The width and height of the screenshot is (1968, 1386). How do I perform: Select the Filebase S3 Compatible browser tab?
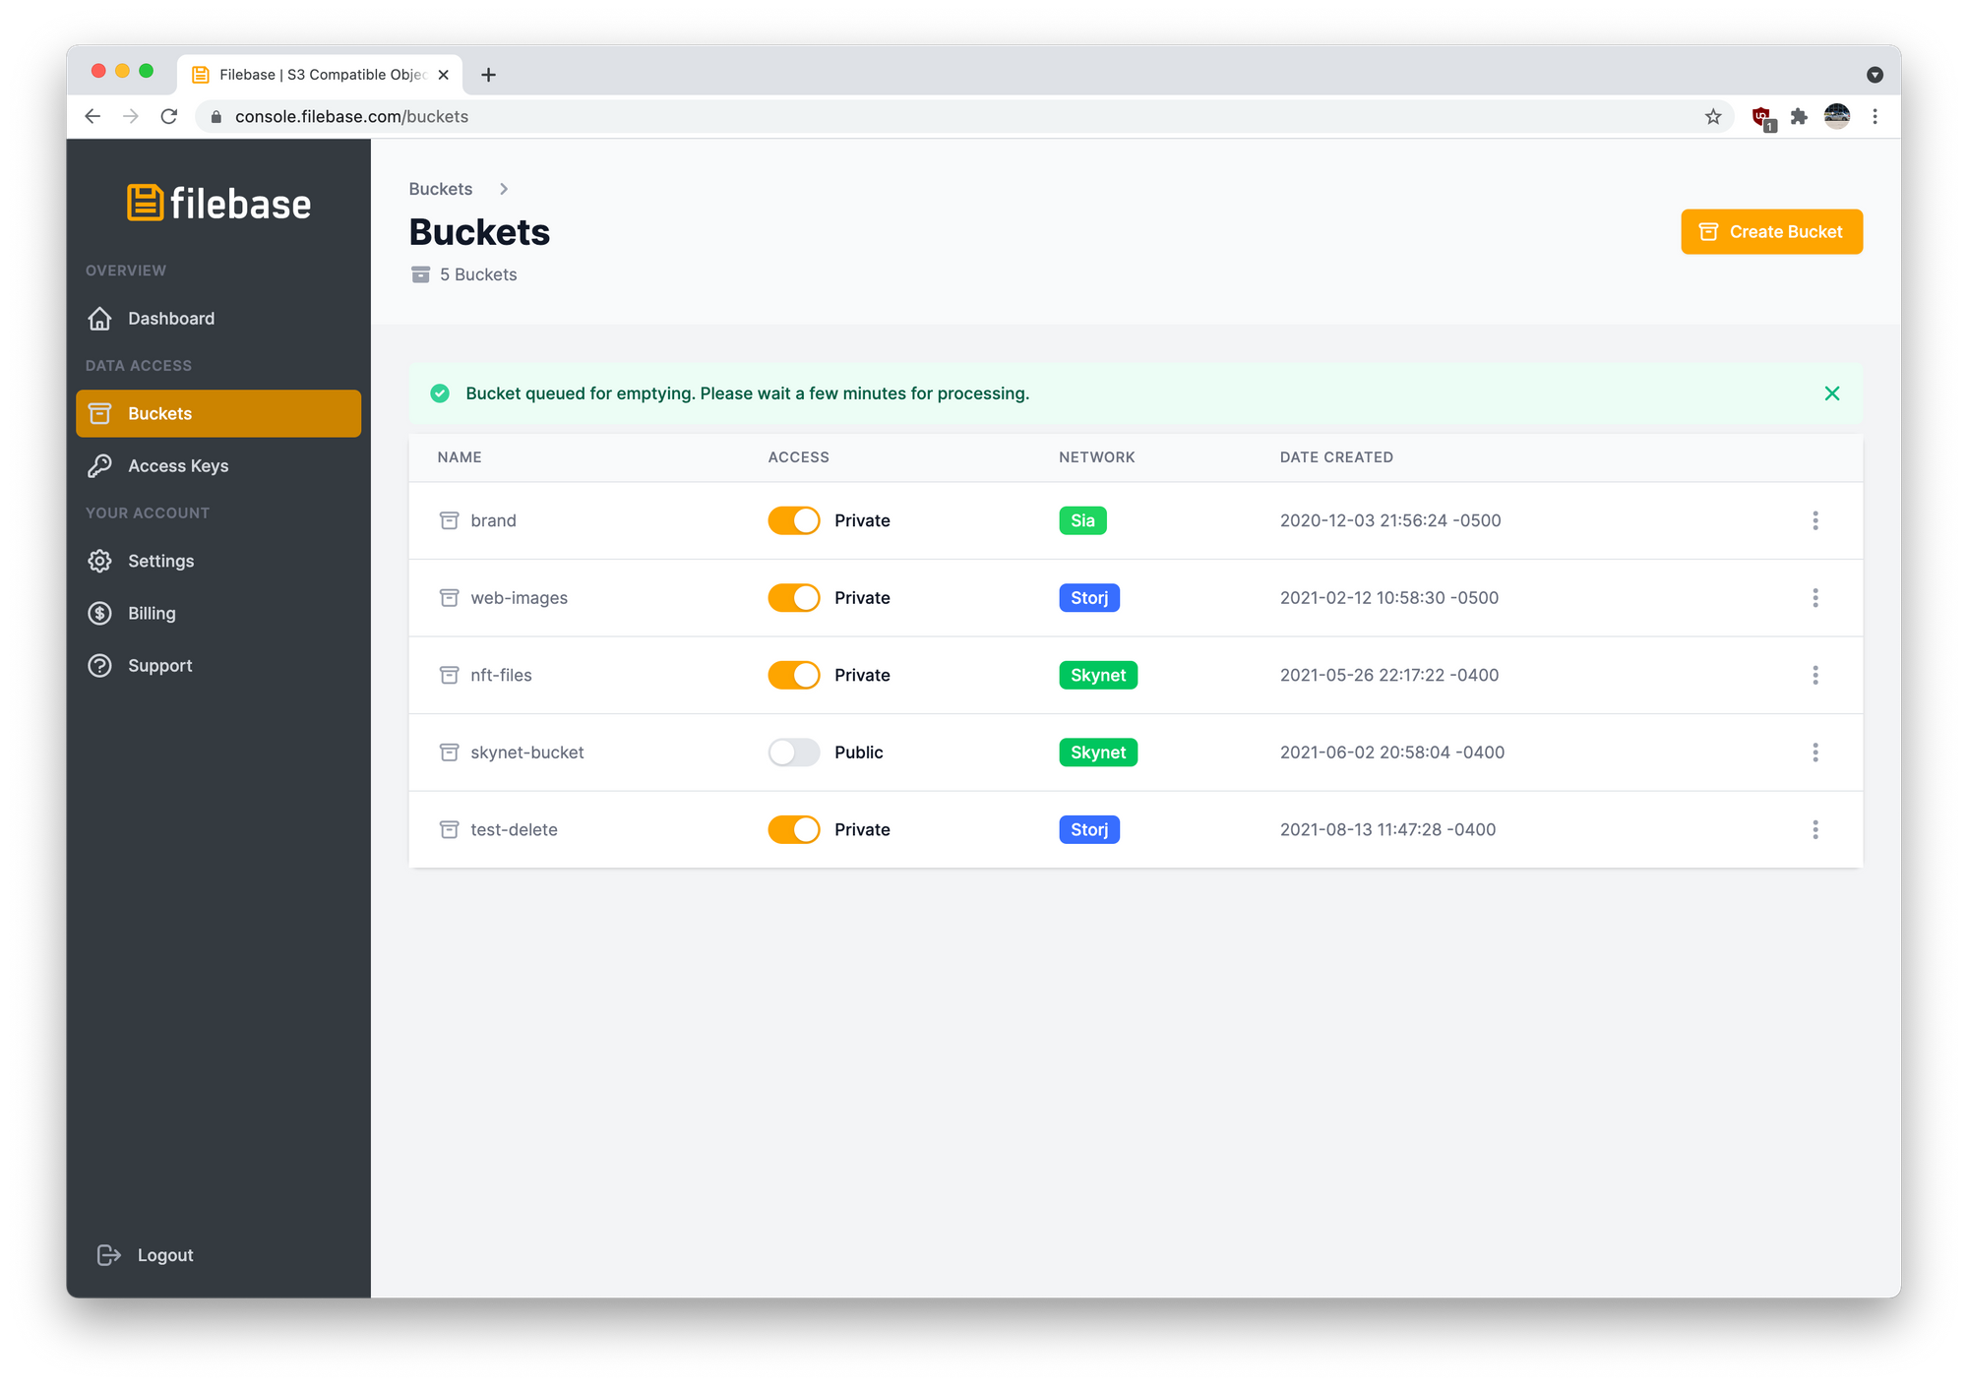coord(320,75)
